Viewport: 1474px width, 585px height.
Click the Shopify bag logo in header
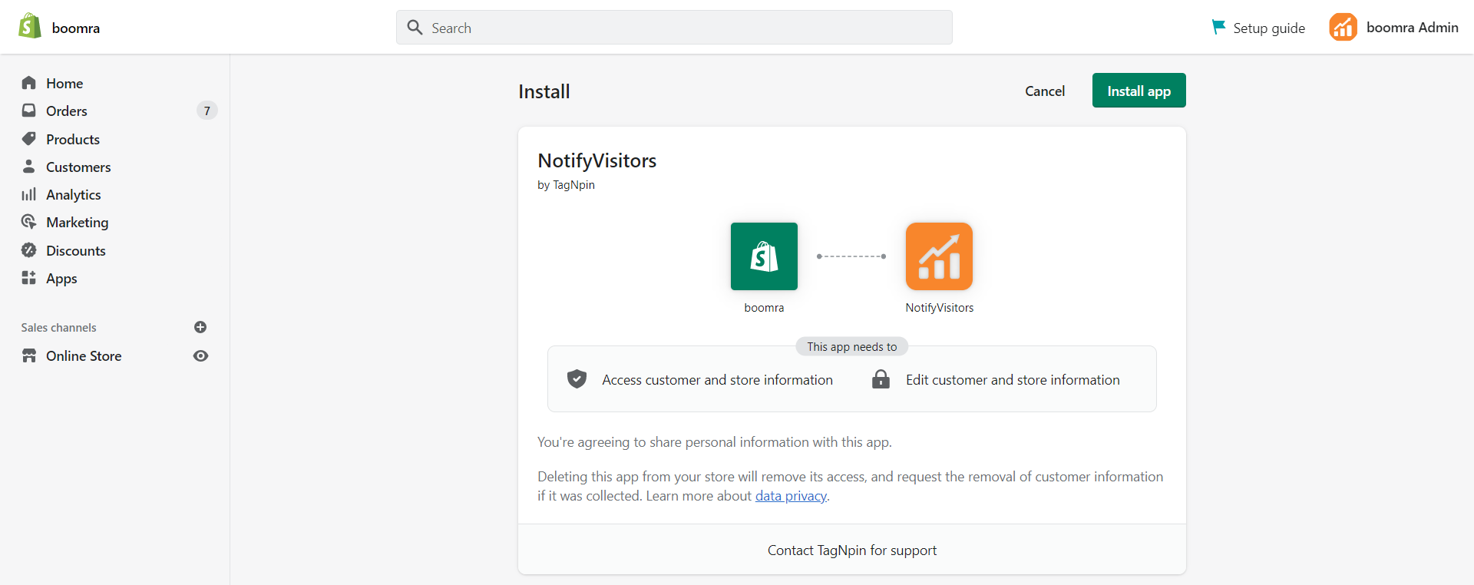tap(30, 26)
